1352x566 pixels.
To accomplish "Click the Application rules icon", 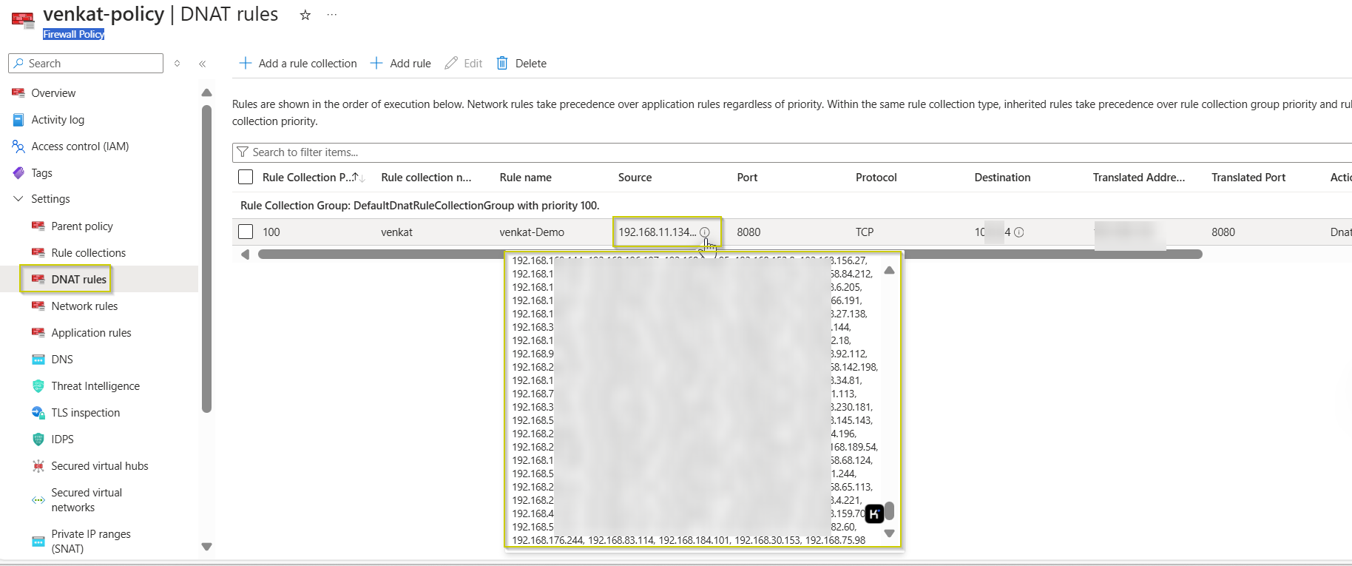I will (x=38, y=333).
